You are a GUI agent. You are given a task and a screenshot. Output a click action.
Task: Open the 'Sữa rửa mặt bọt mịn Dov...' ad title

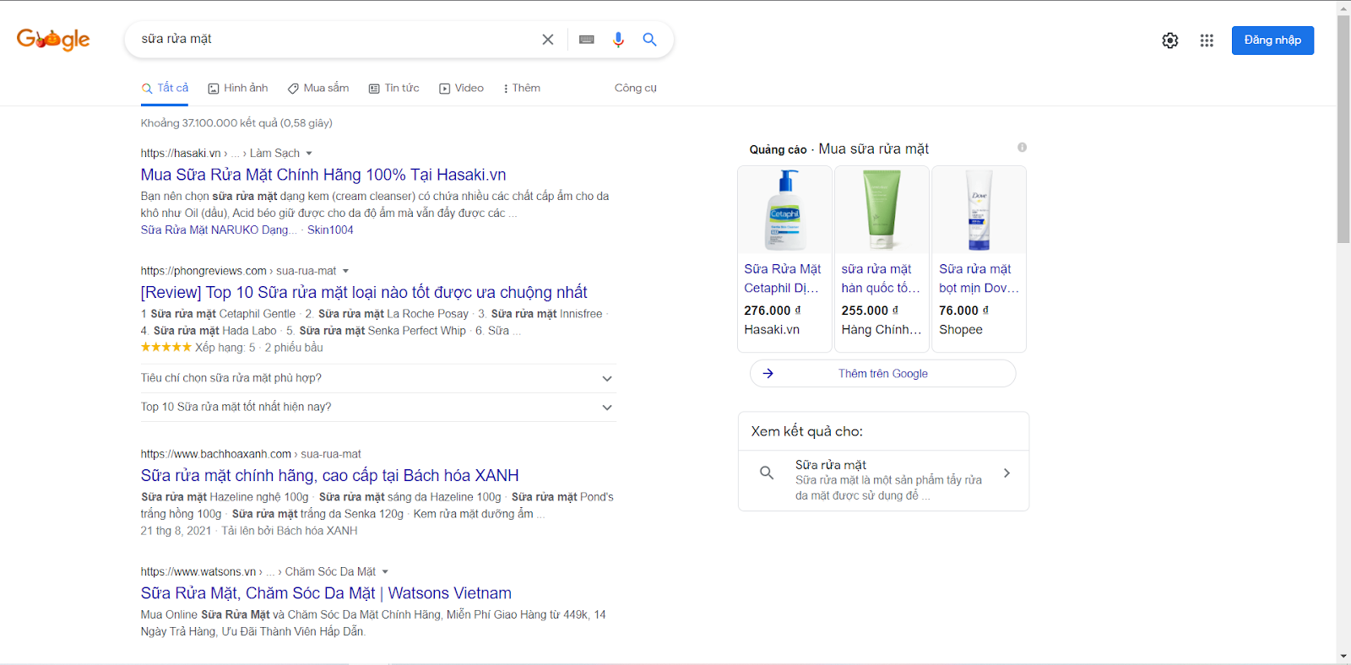point(979,278)
